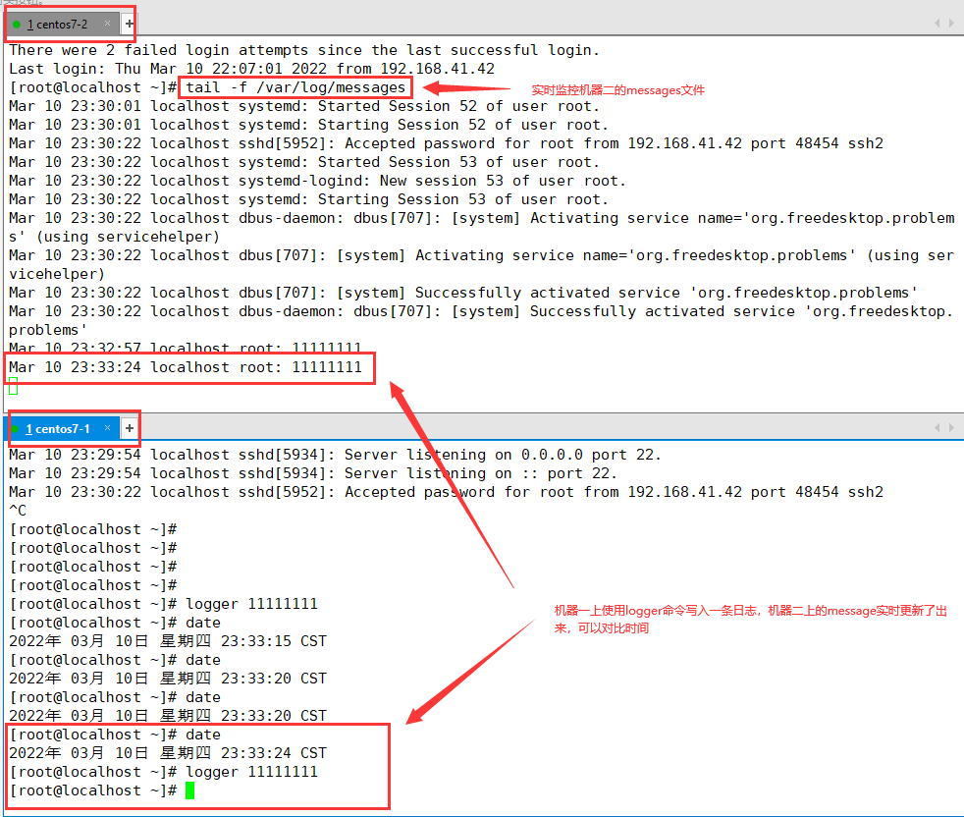964x817 pixels.
Task: Click the green connection dot on centos7-1 tab
Action: 16,429
